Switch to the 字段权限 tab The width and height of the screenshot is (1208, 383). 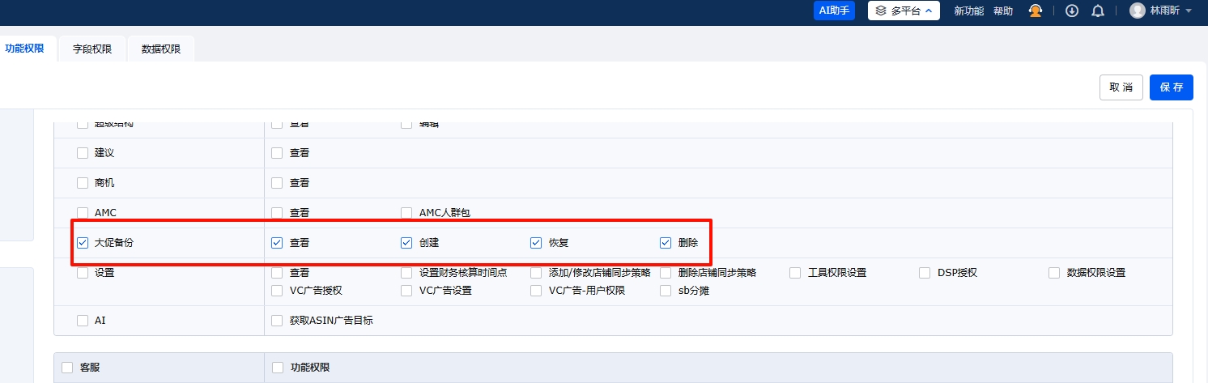click(x=92, y=49)
